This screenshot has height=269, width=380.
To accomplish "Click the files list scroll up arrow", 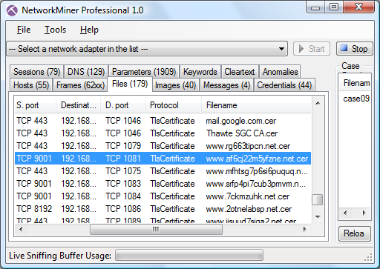I will coord(318,103).
